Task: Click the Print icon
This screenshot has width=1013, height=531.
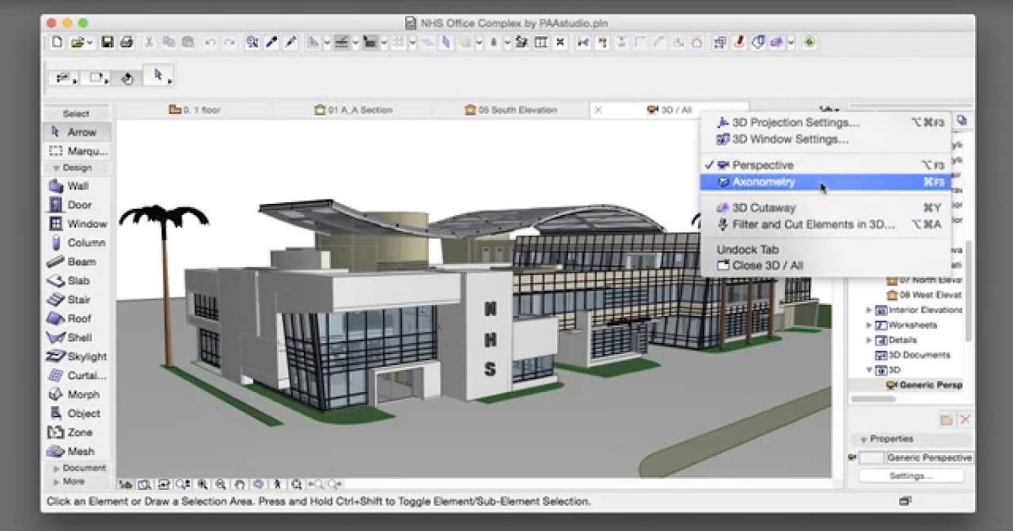Action: [126, 42]
